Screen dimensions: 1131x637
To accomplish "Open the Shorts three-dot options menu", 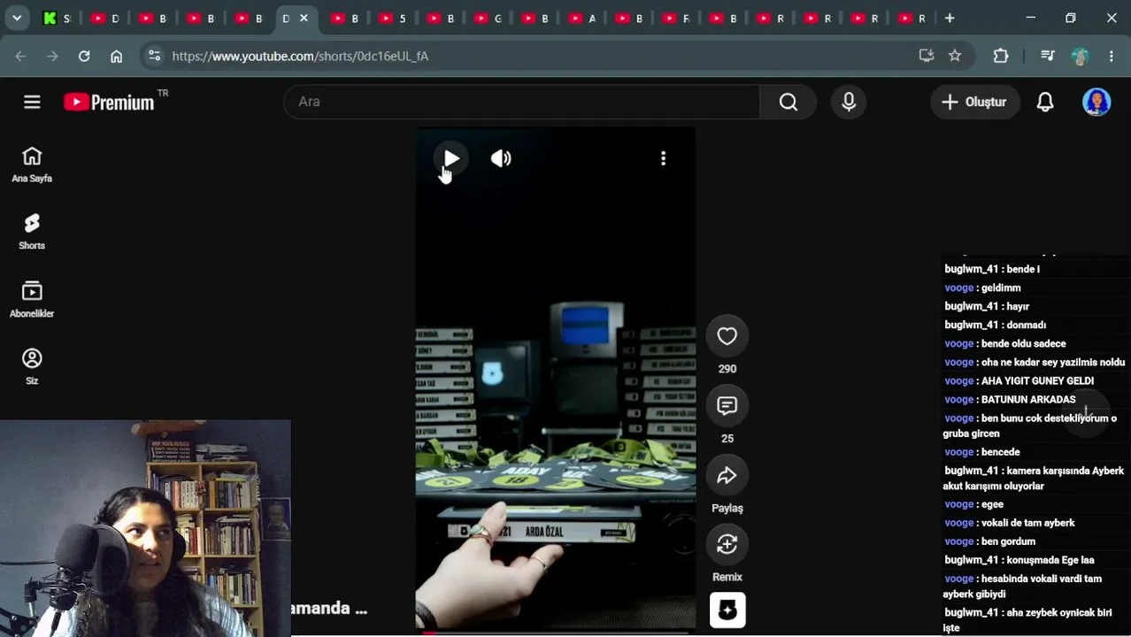I will point(663,158).
